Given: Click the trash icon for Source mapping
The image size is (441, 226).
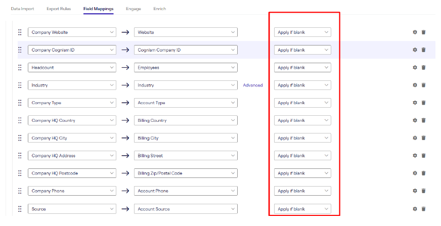Looking at the screenshot, I should 423,209.
